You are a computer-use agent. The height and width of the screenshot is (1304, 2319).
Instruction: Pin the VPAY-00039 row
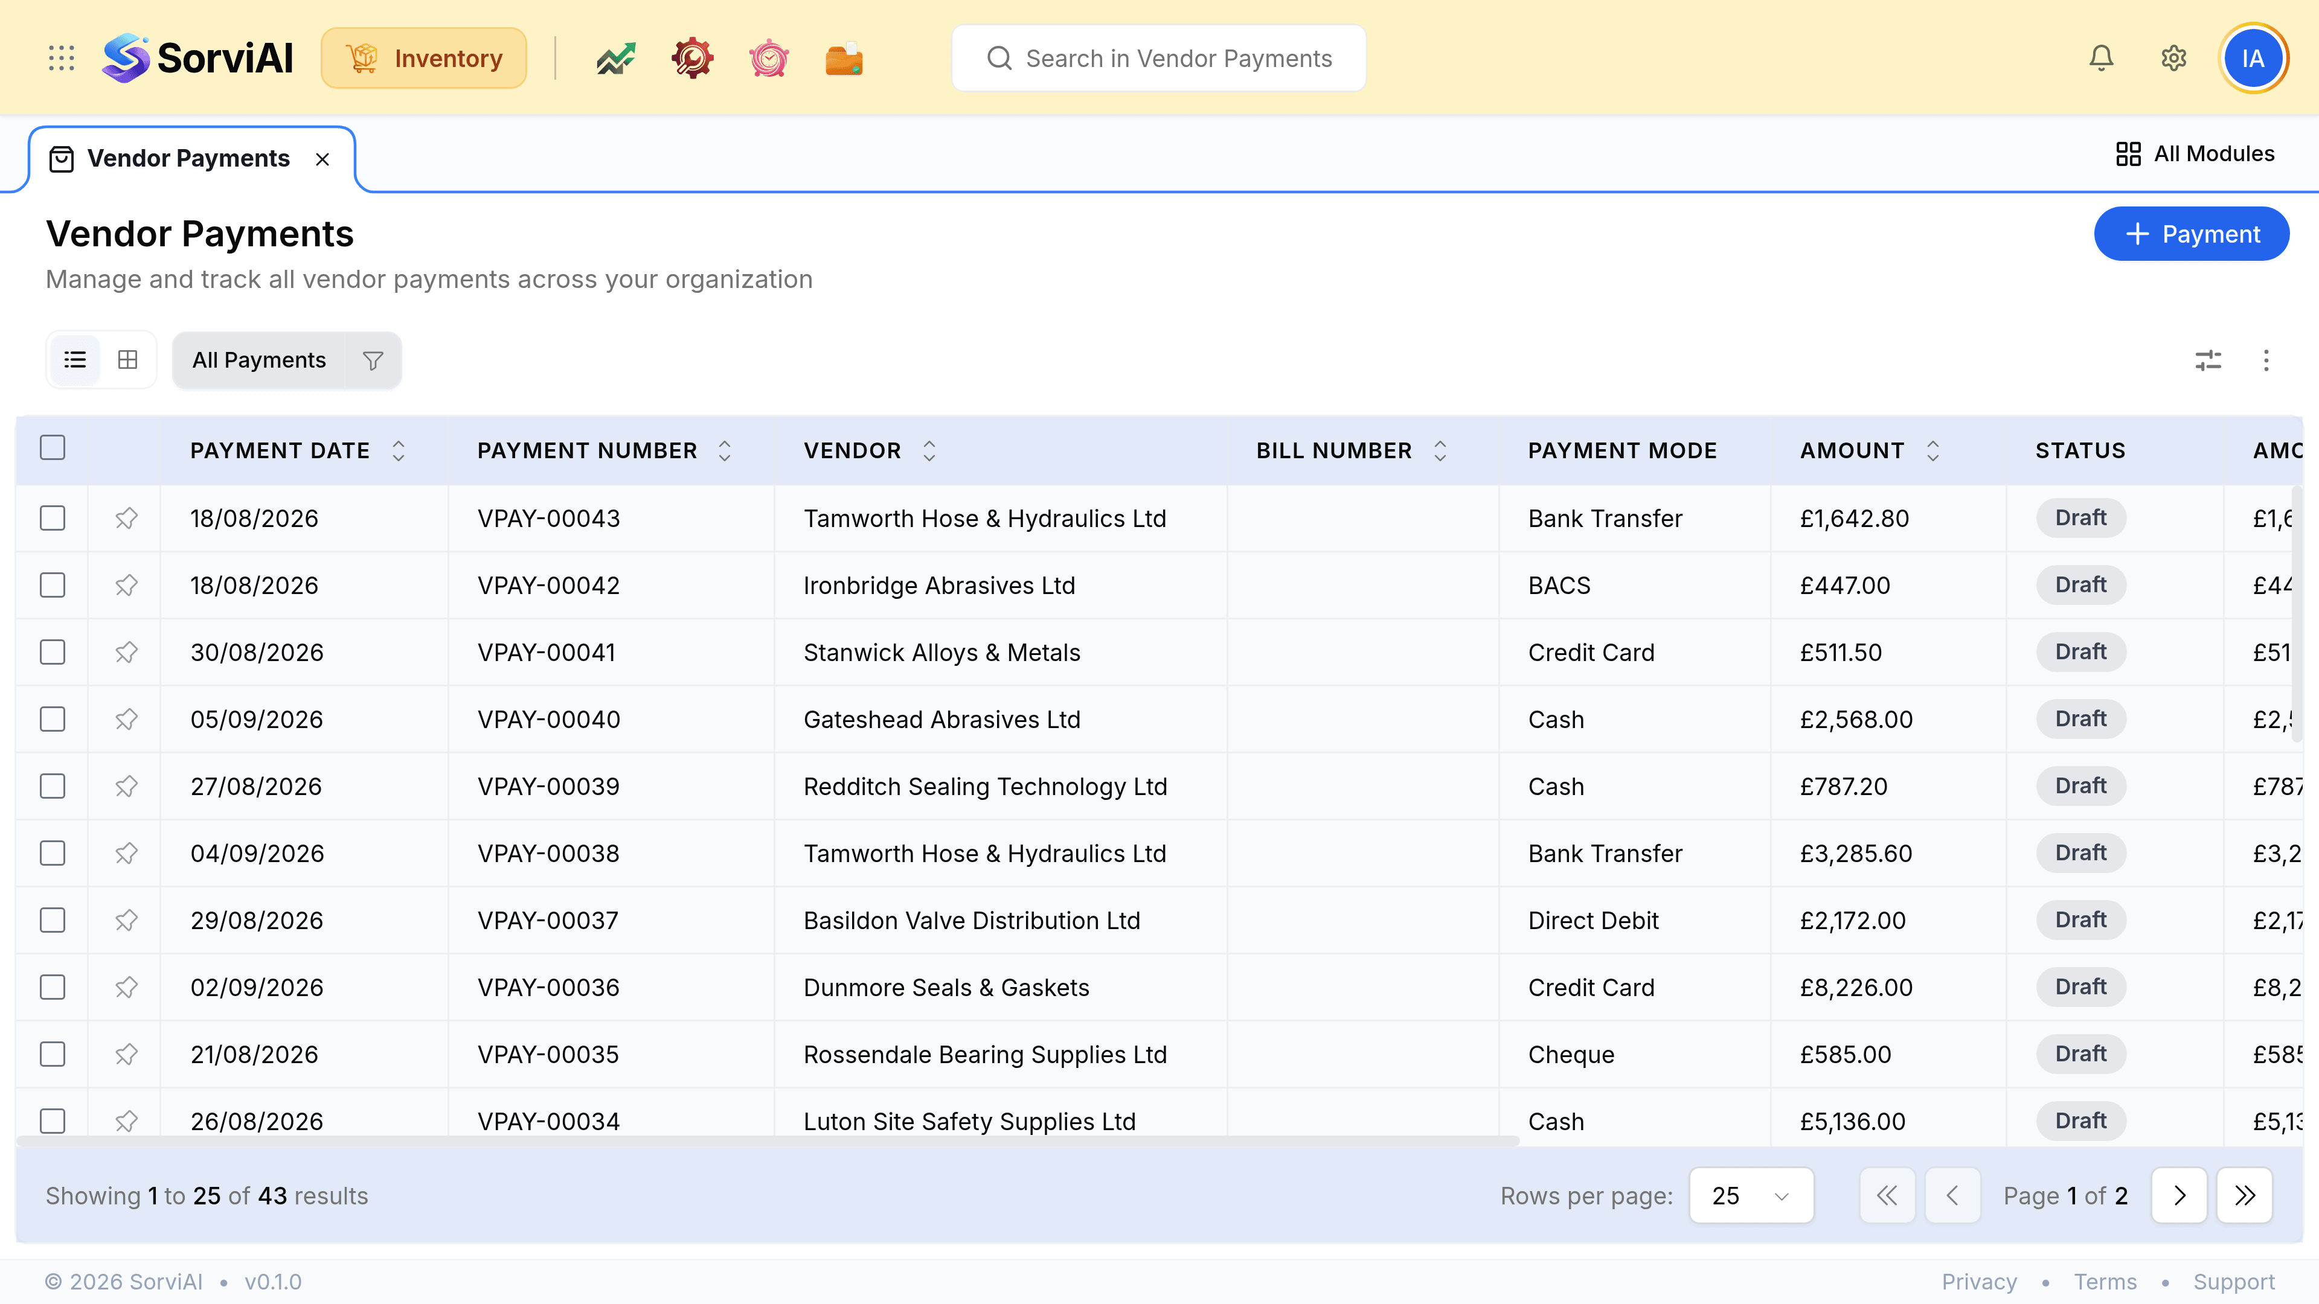coord(126,787)
